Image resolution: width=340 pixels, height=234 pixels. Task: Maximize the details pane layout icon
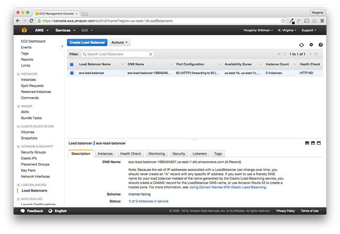tap(319, 143)
